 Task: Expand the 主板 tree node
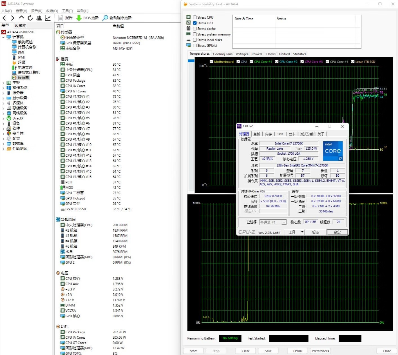(3, 83)
